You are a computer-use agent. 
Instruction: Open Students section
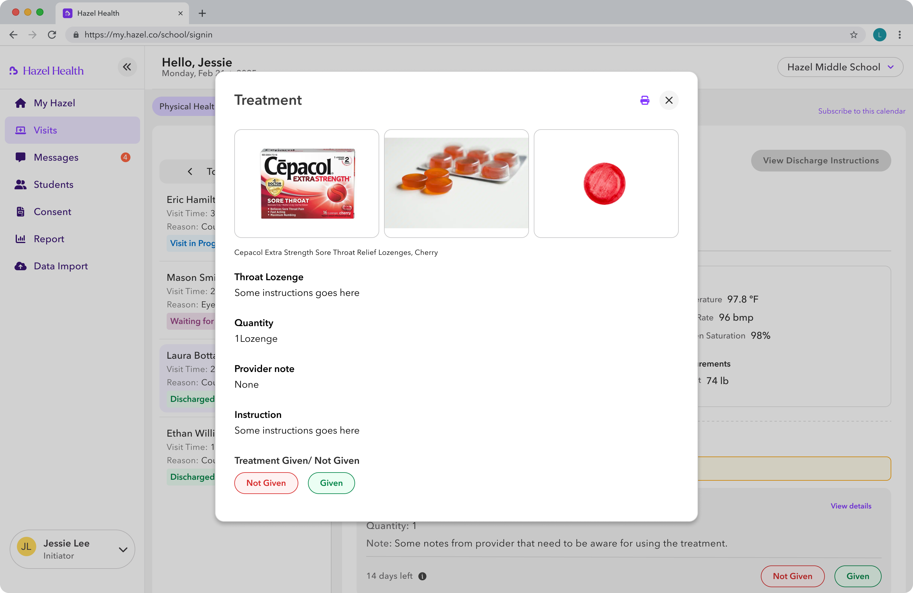click(72, 184)
